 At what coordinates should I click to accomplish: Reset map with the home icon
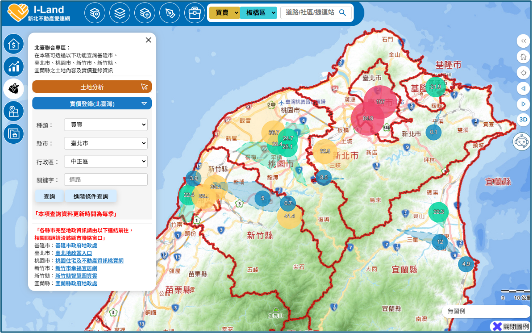(523, 57)
